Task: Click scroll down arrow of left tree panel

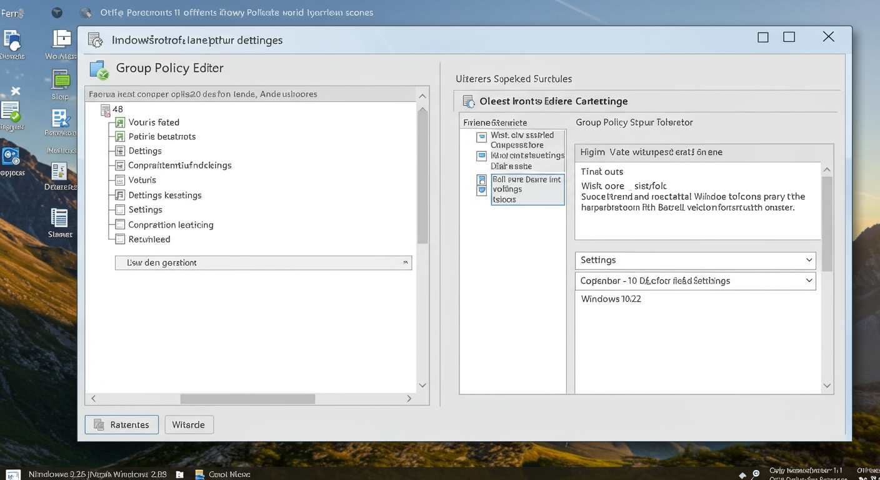Action: 422,386
